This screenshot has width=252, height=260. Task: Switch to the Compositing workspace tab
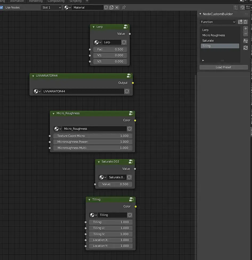pyautogui.click(x=56, y=1)
